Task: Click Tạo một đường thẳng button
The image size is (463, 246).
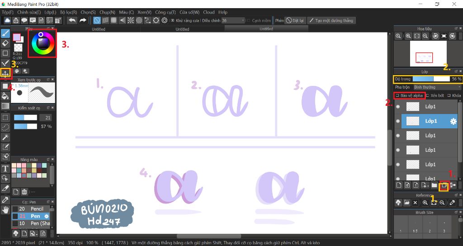Action: click(x=331, y=20)
